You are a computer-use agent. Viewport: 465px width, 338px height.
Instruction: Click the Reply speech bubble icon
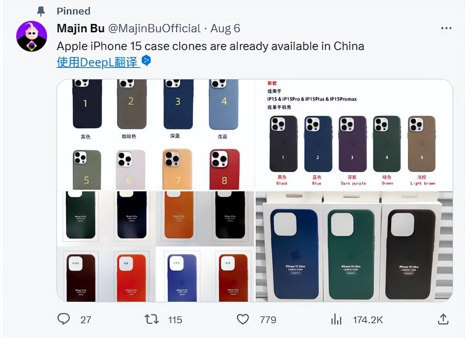click(64, 319)
